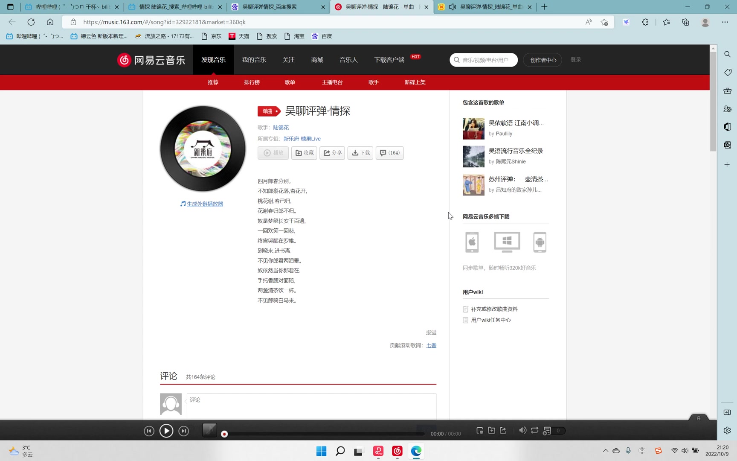Open lyric contributor 七言 link
The height and width of the screenshot is (461, 737).
pyautogui.click(x=431, y=345)
